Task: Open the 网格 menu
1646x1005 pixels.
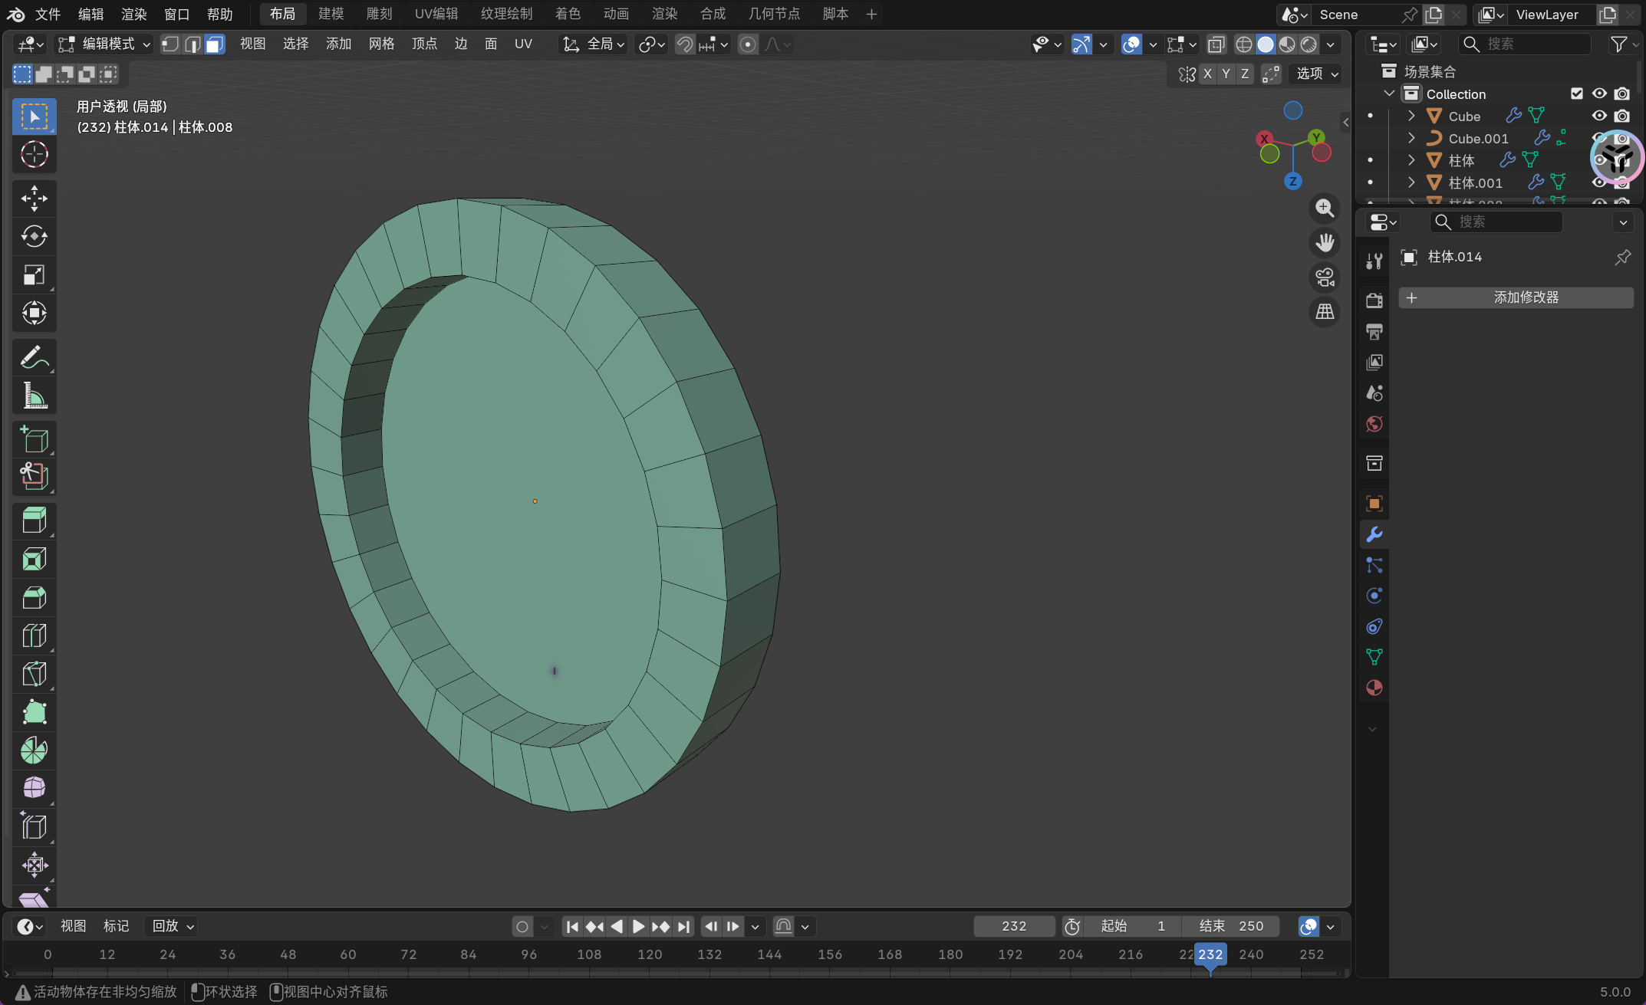Action: coord(381,44)
